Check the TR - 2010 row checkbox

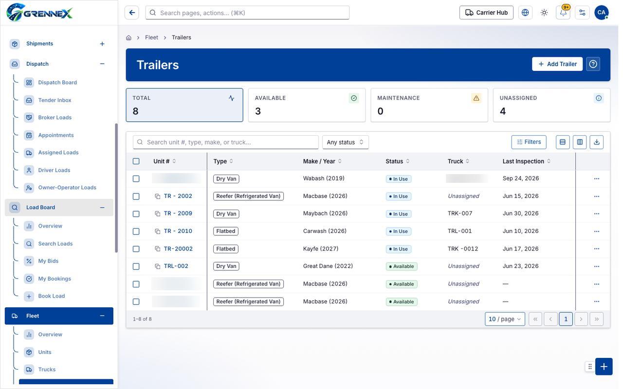coord(136,231)
